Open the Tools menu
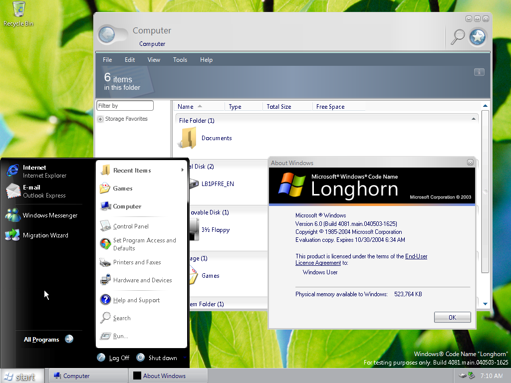Viewport: 511px width, 383px height. [180, 60]
